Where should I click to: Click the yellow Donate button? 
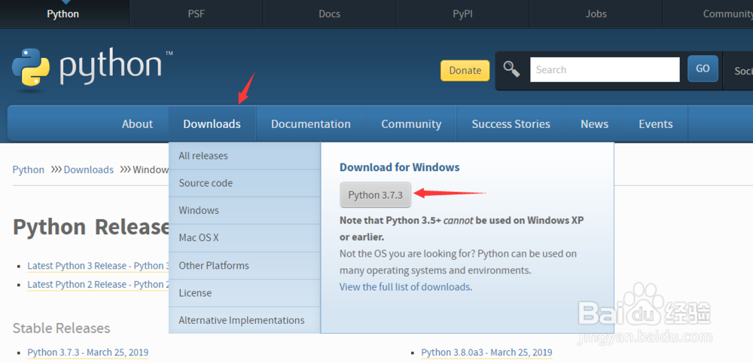465,71
